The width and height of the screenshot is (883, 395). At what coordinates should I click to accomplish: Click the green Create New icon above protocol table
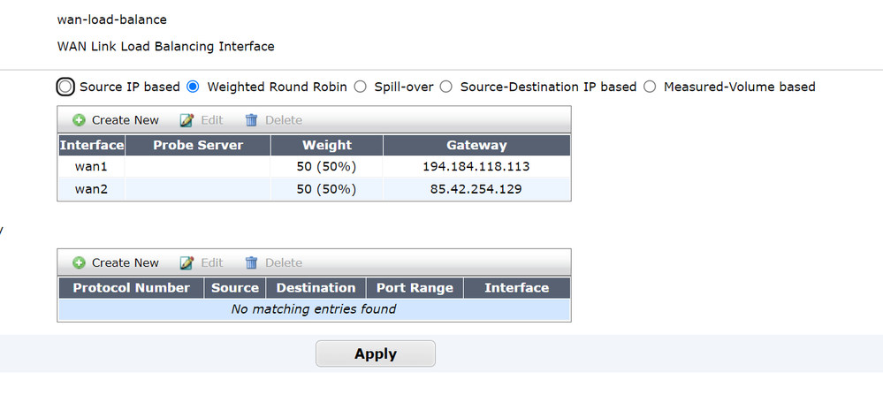coord(79,262)
